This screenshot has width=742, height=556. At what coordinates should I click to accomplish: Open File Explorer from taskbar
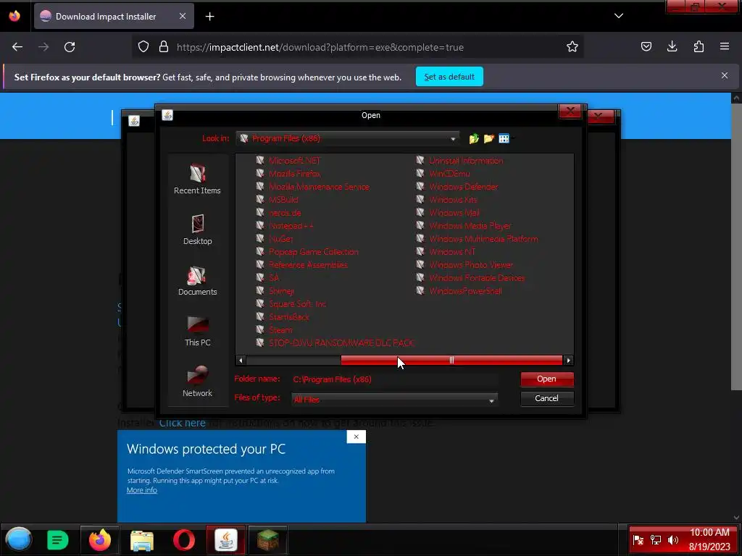point(142,540)
